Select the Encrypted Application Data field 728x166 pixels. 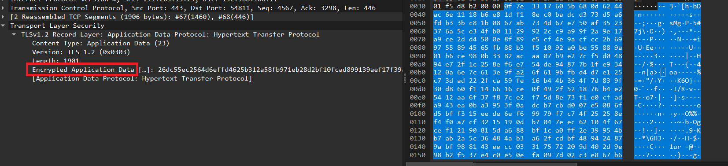click(83, 70)
